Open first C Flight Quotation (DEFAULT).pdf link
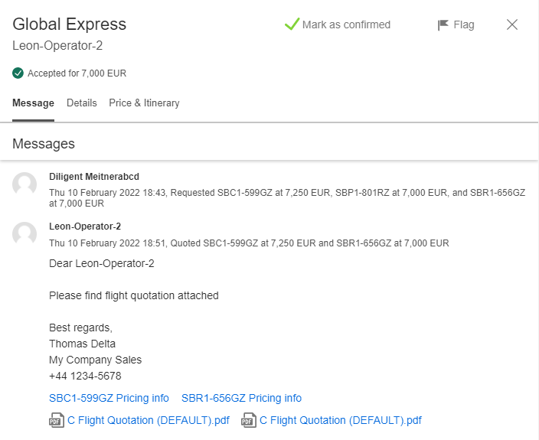 [x=149, y=420]
